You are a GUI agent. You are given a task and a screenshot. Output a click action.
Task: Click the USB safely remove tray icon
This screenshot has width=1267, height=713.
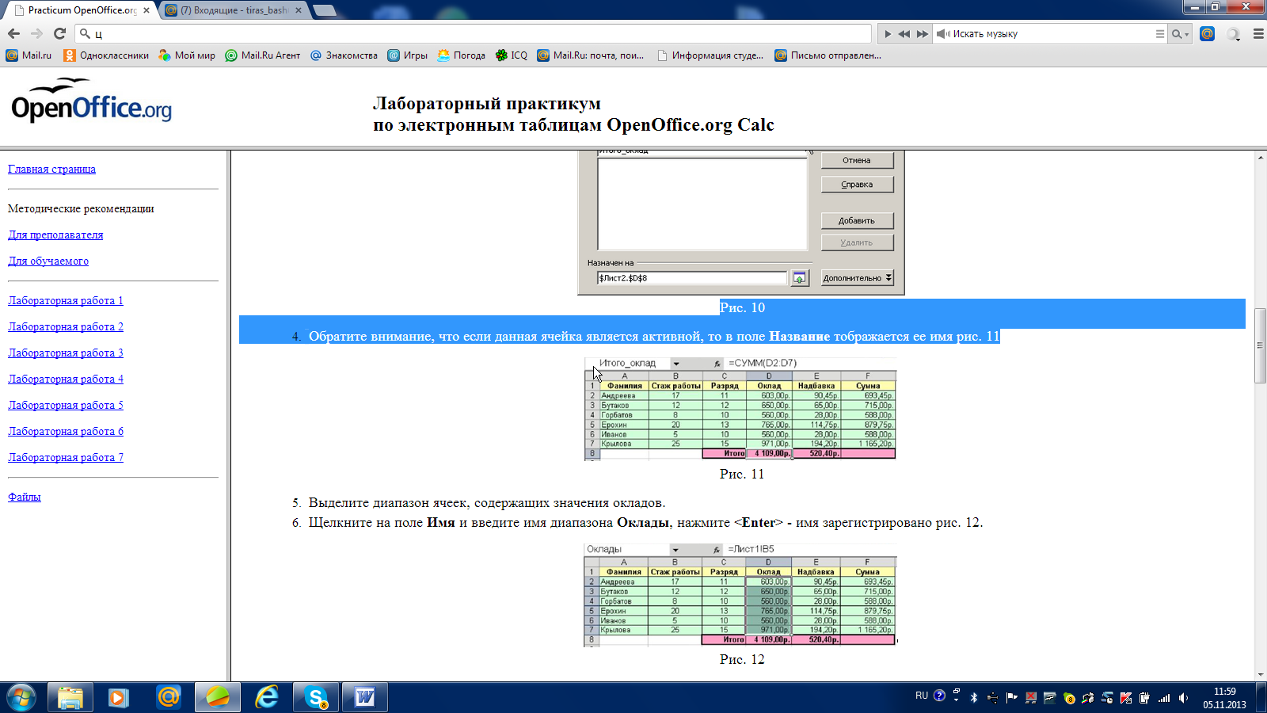992,698
